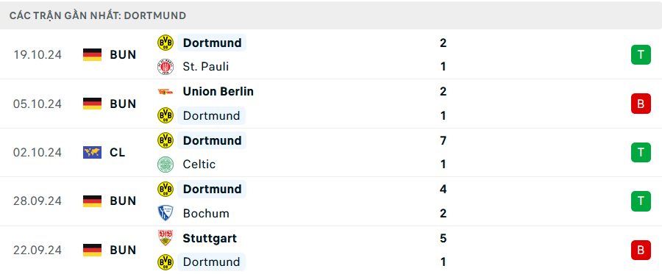The width and height of the screenshot is (662, 274).
Task: Click the 28.09.24 match date
Action: [38, 201]
